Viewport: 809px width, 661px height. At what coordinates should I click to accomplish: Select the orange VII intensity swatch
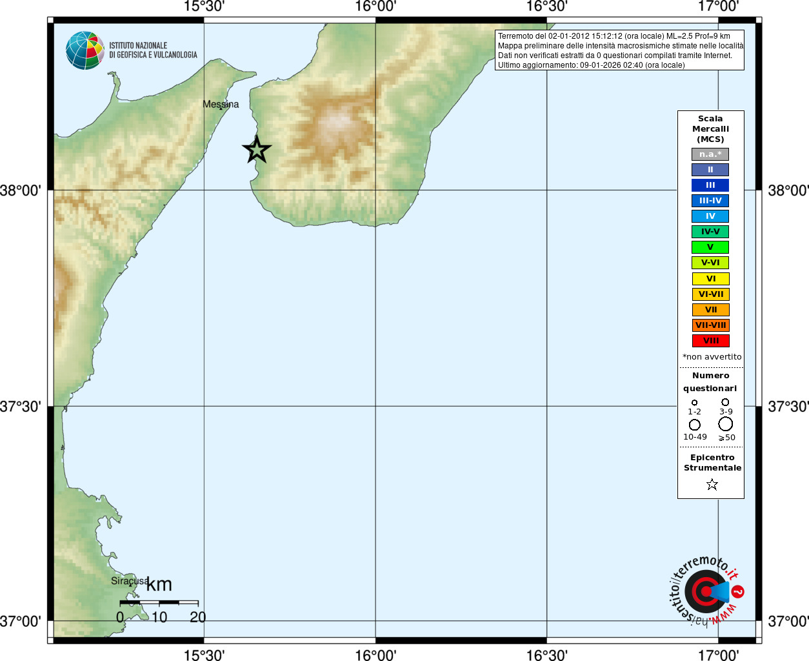(x=710, y=310)
